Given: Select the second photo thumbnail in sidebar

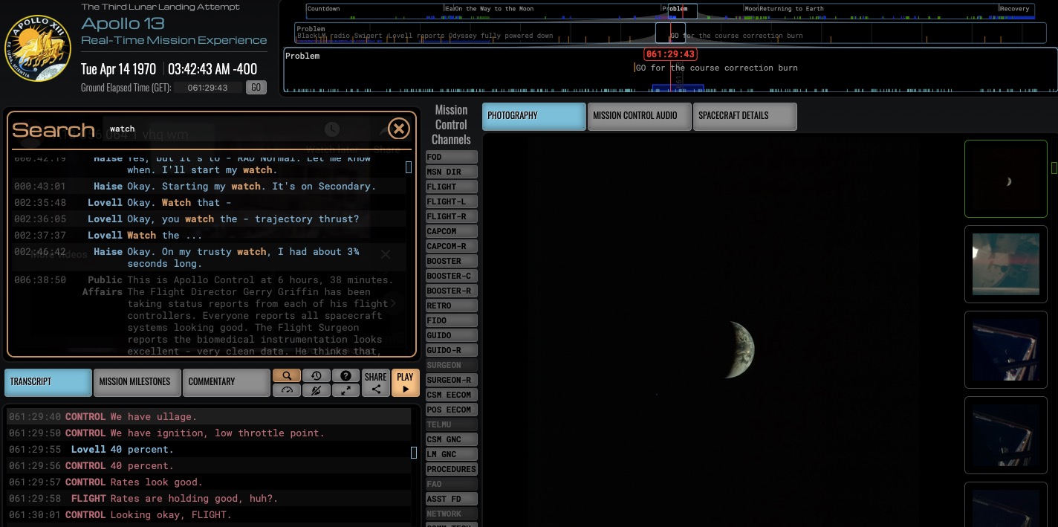Looking at the screenshot, I should point(1005,265).
